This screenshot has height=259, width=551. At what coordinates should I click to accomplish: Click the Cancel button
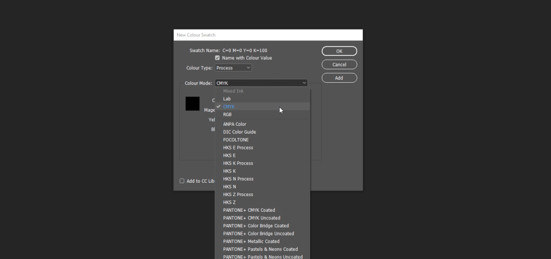point(339,64)
